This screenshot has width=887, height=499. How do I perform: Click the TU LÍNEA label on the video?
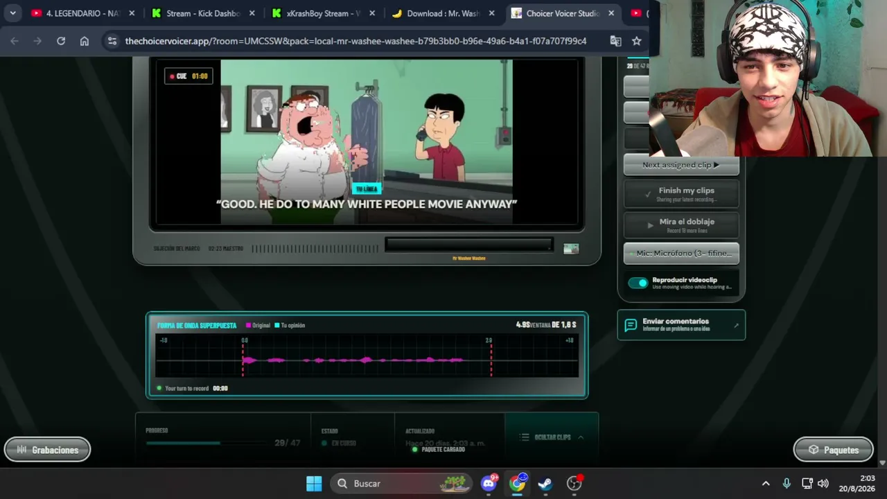pos(366,189)
